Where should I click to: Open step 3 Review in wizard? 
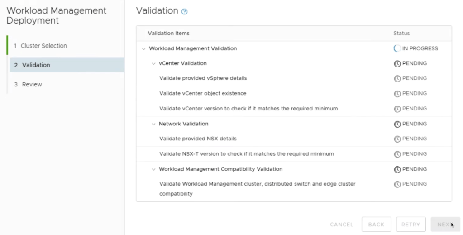(32, 85)
